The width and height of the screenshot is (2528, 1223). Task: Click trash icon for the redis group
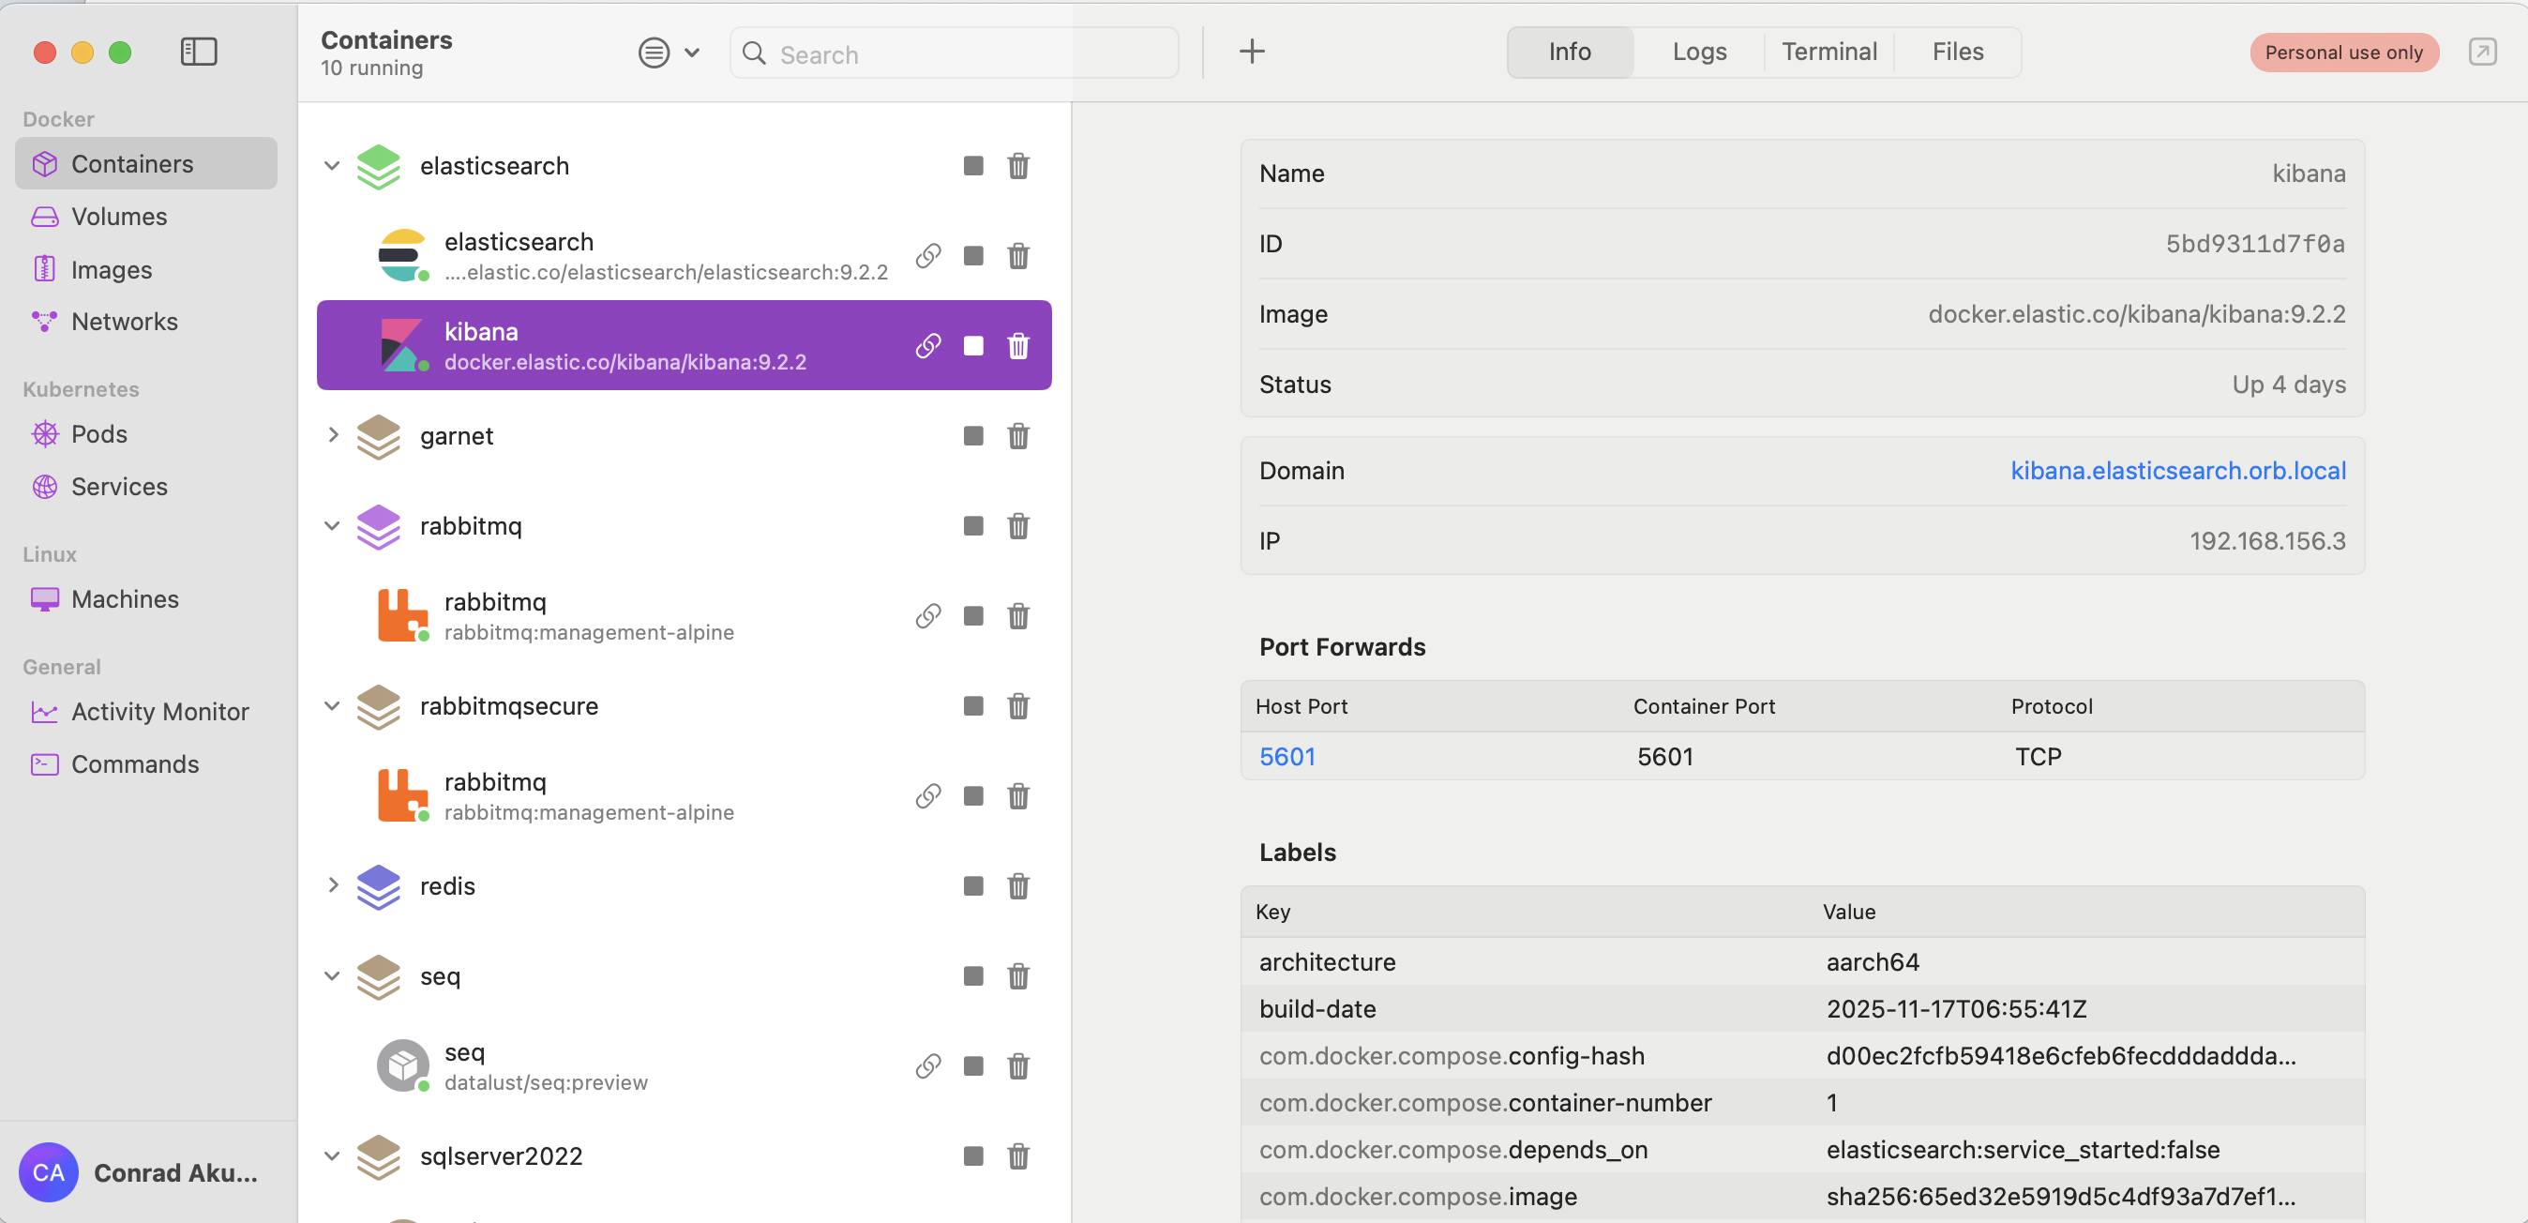pos(1017,886)
